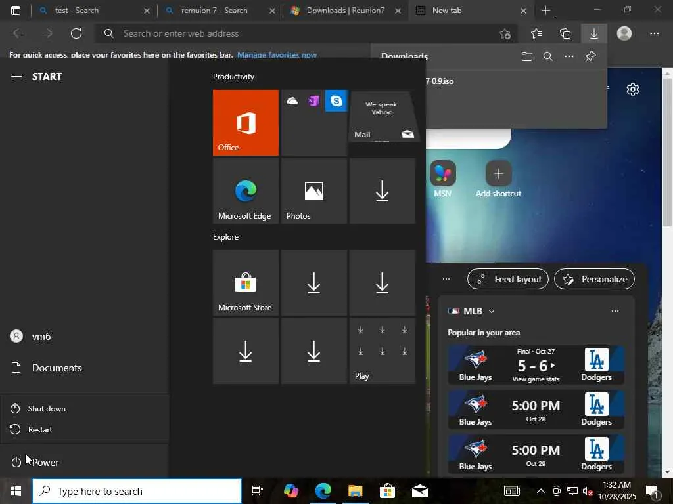Viewport: 673px width, 504px height.
Task: Click the Manage favorites now link
Action: [x=277, y=55]
